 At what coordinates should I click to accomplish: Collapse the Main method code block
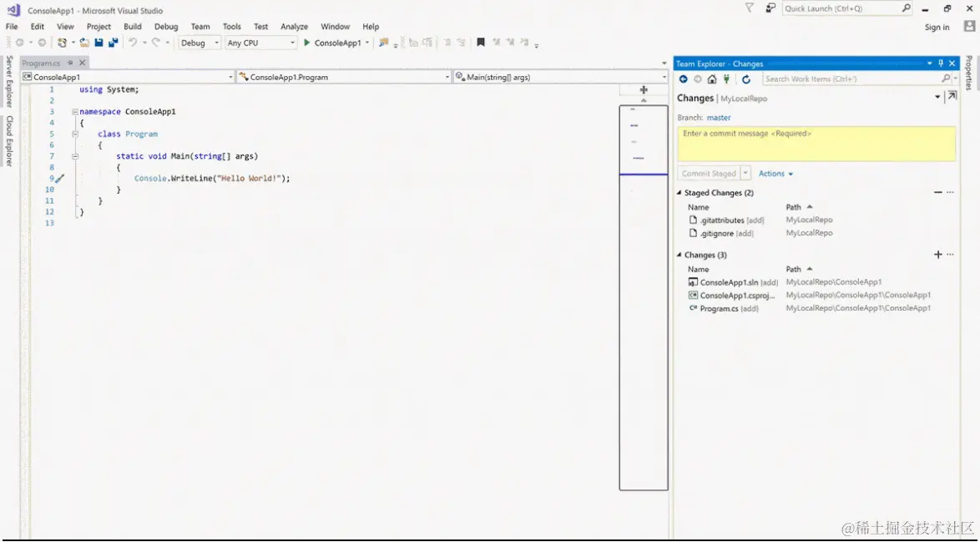pyautogui.click(x=75, y=156)
